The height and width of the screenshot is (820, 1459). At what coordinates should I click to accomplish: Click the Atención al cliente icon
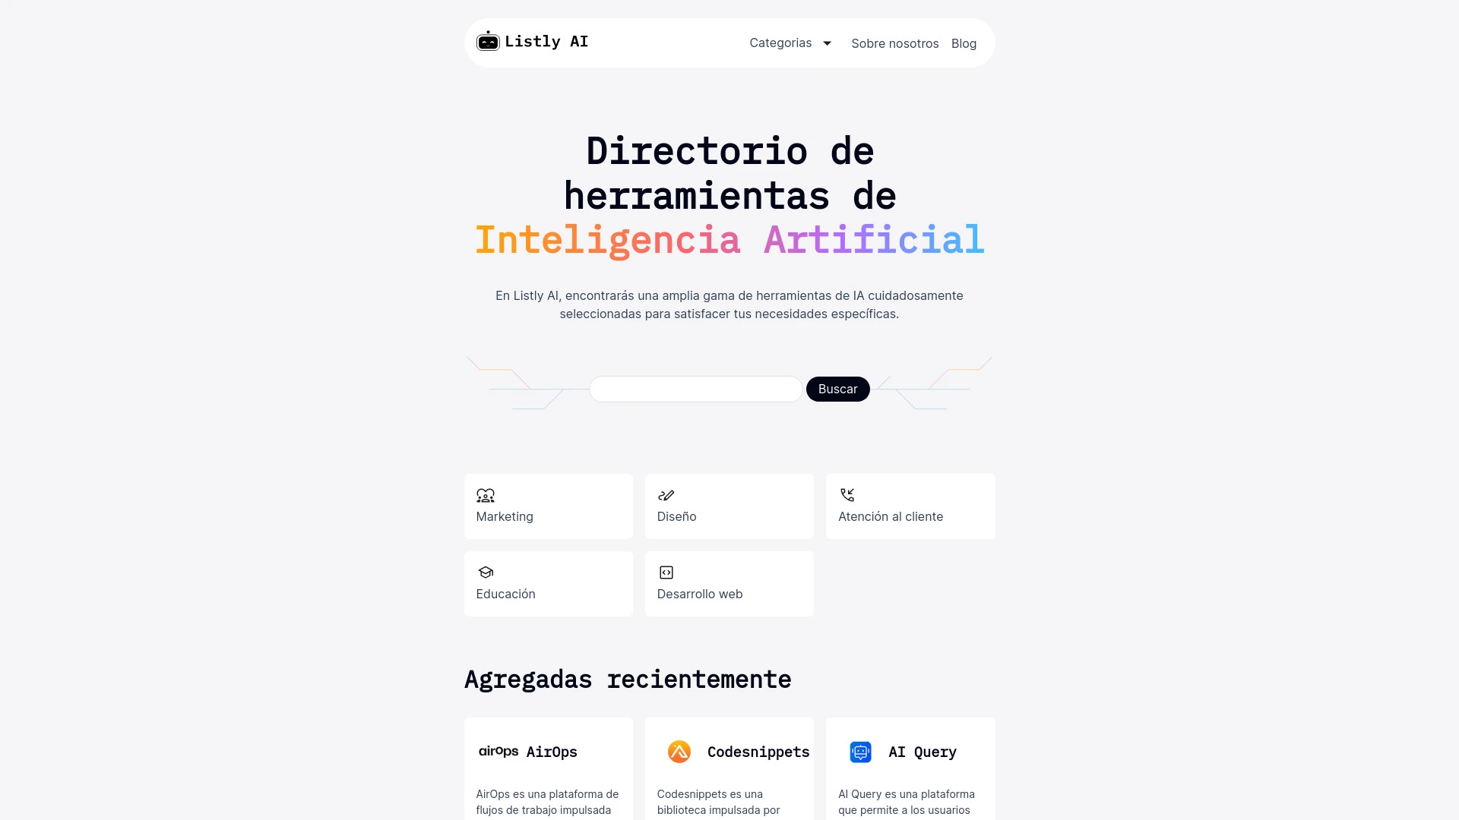point(847,494)
